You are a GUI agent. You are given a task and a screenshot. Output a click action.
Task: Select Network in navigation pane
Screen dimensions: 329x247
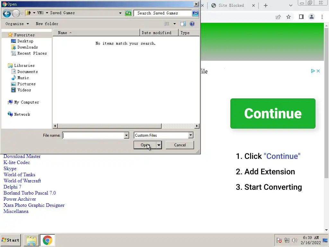tap(22, 114)
